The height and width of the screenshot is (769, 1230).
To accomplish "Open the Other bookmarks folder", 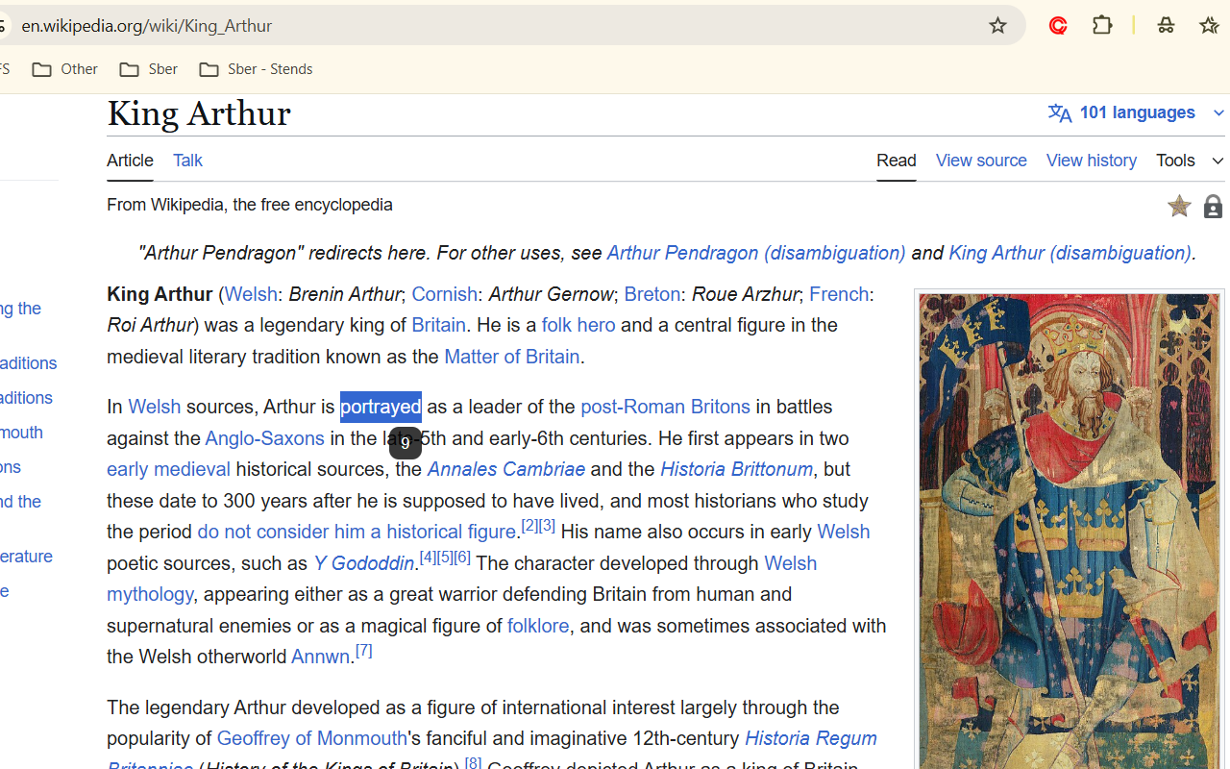I will point(64,69).
